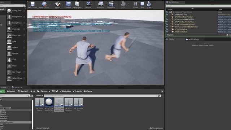Click the help icon next to Cube
Screen dimensions: 231x130
24,42
